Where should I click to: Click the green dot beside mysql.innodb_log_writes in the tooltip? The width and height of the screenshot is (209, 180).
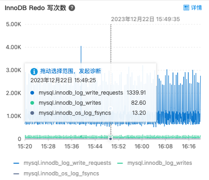32,103
